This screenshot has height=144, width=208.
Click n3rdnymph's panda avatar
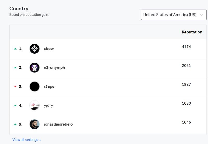point(35,68)
